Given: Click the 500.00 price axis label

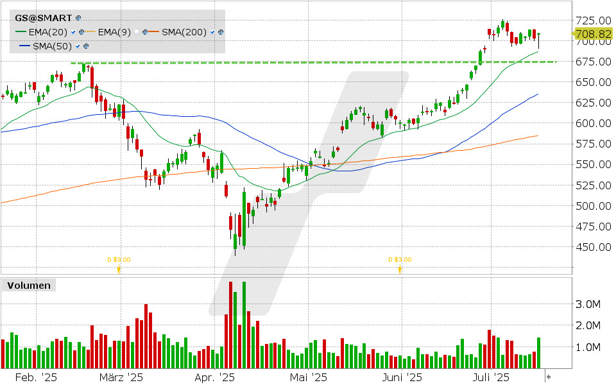Looking at the screenshot, I should coord(593,206).
